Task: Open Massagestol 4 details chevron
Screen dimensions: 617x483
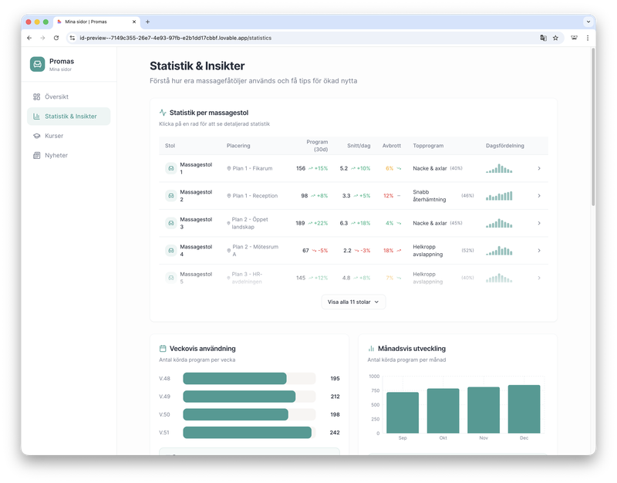Action: pyautogui.click(x=539, y=251)
